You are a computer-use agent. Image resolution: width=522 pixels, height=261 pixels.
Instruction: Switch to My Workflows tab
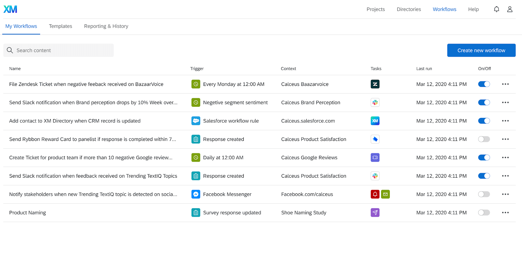[21, 26]
